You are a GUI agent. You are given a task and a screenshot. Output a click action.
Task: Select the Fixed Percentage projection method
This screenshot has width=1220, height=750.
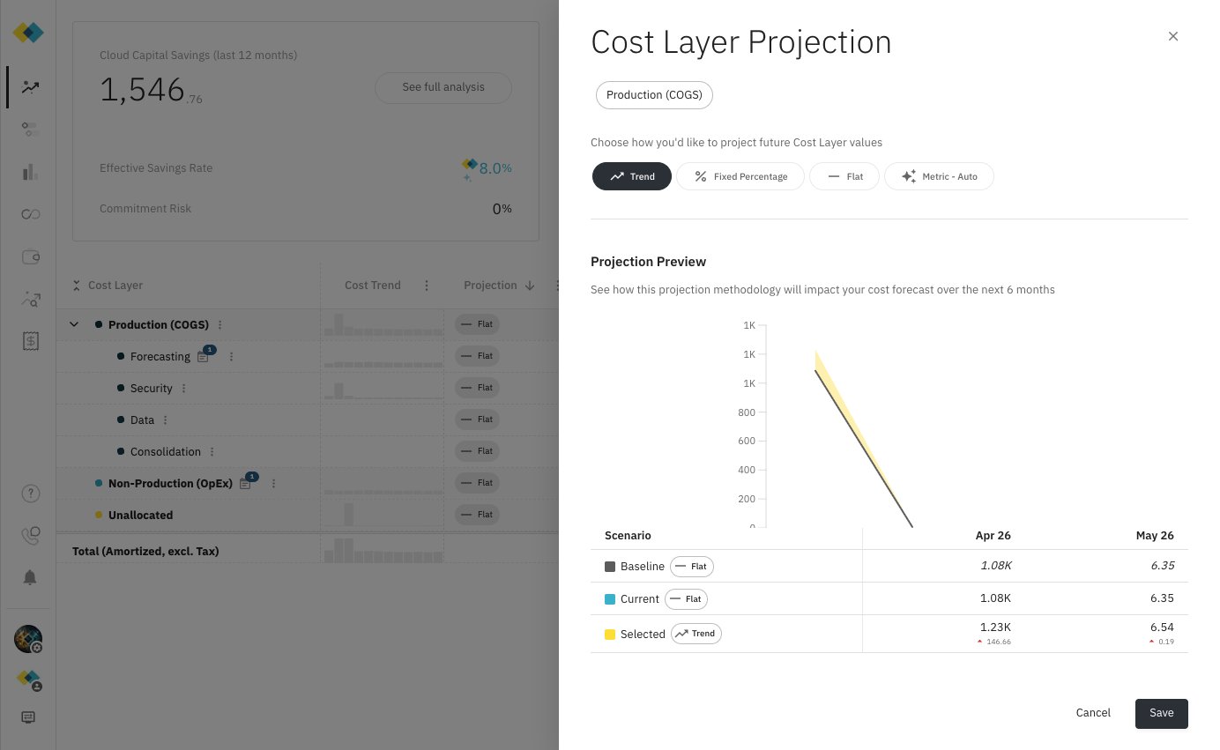[740, 176]
